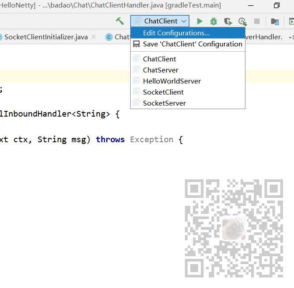This screenshot has width=294, height=288.
Task: Minimize the IDE window
Action: point(250,5)
